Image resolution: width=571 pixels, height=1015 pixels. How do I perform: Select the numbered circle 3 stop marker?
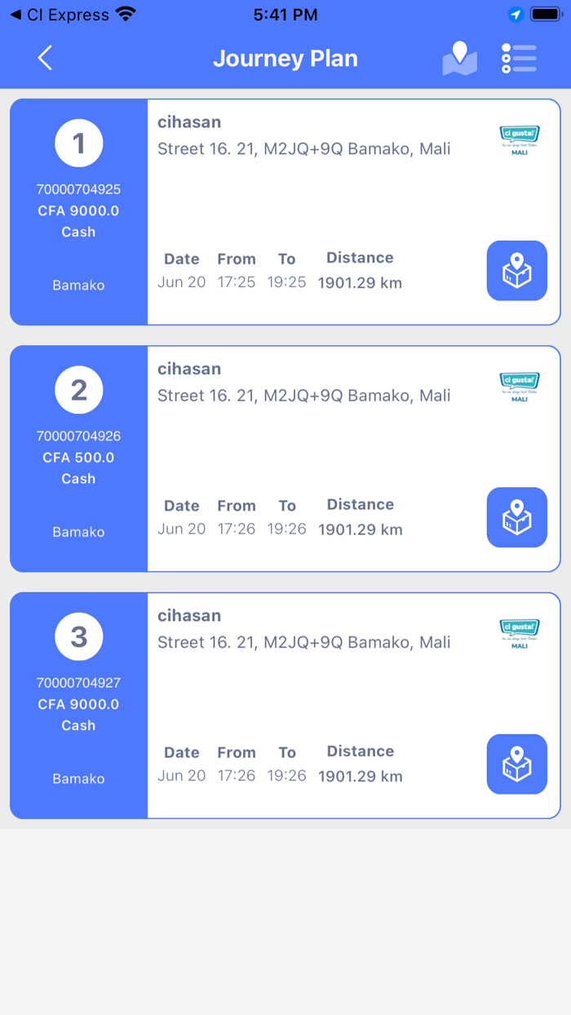point(78,636)
